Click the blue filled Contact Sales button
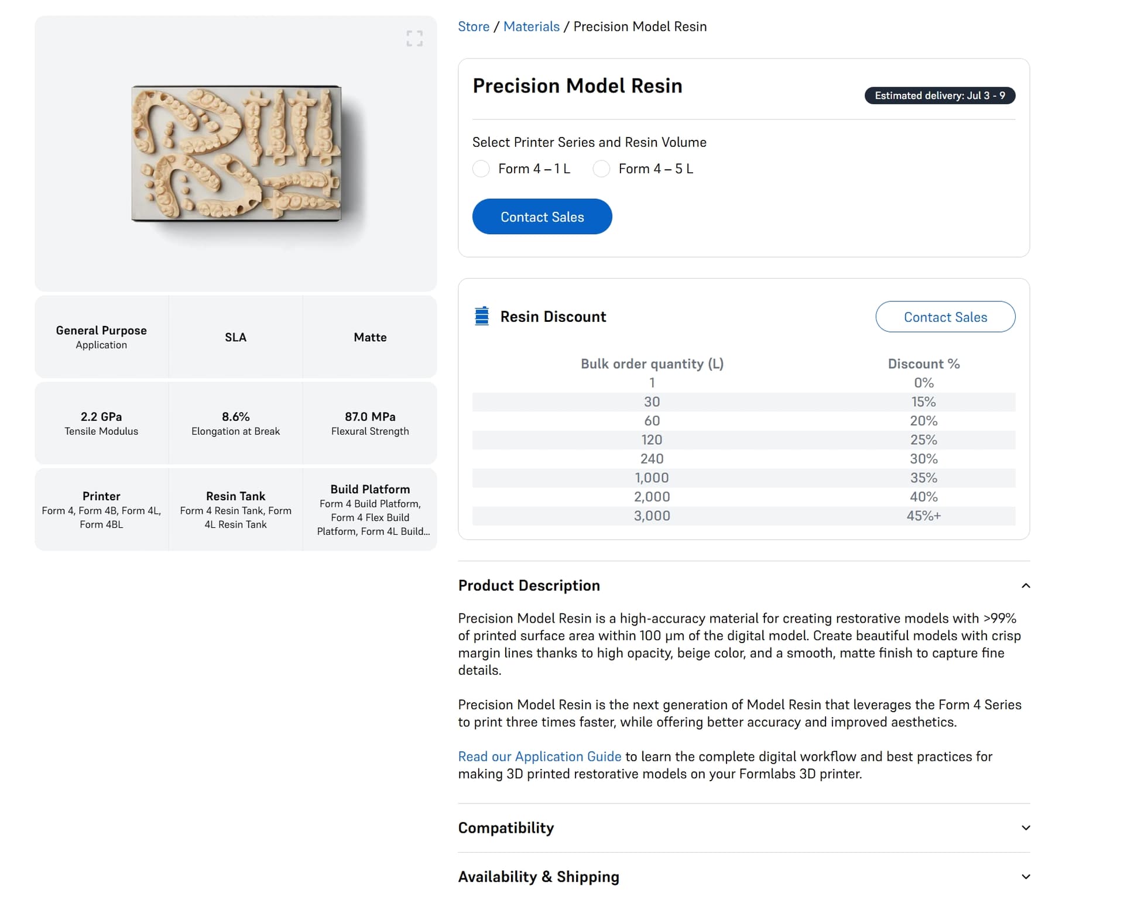Viewport: 1124px width, 924px height. click(542, 217)
